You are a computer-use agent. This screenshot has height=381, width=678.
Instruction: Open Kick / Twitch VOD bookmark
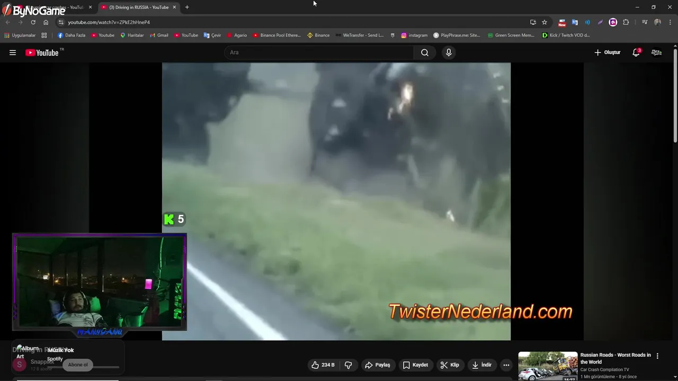(x=566, y=35)
